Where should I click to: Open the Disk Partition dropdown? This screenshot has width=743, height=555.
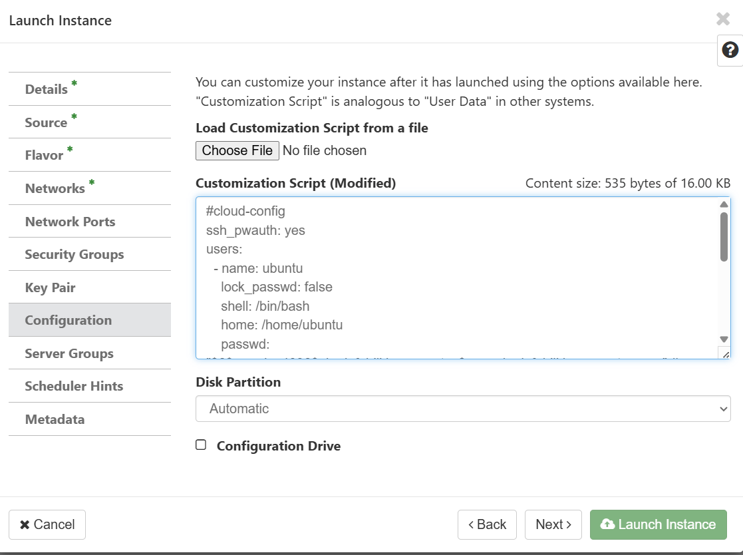pos(463,409)
